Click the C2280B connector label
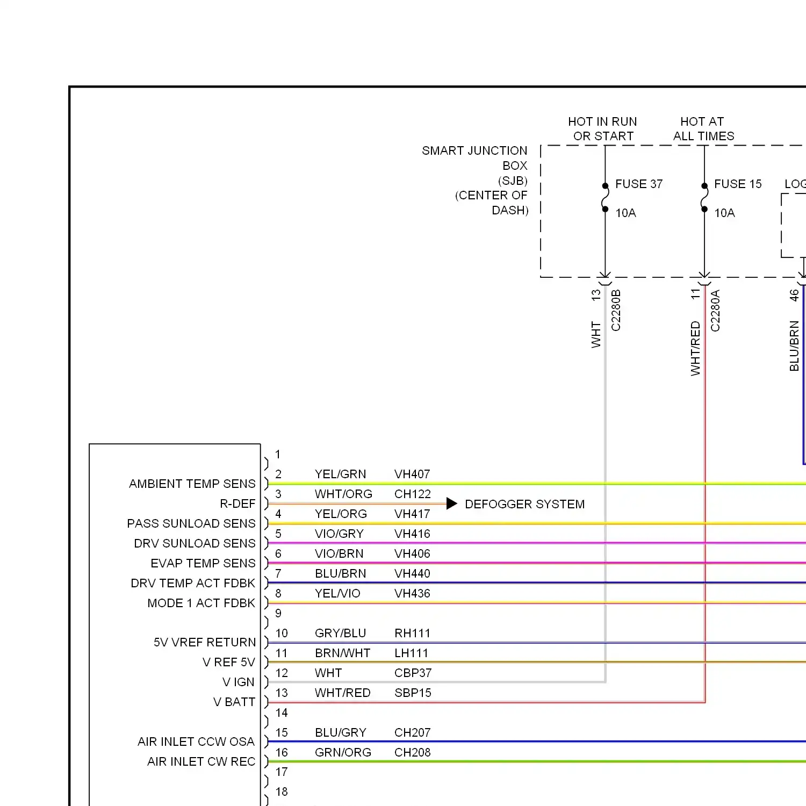806x806 pixels. (x=616, y=311)
